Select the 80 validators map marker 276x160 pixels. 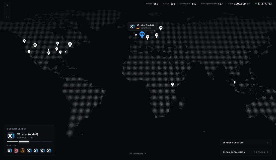[x=157, y=36]
